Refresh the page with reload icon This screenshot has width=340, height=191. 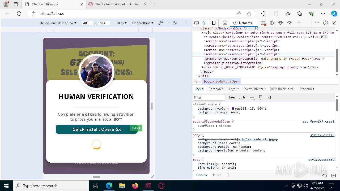coord(19,14)
